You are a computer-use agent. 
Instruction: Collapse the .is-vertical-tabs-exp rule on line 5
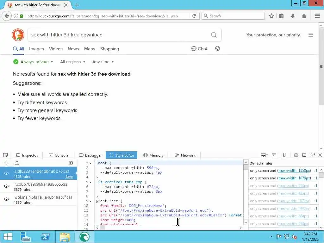point(90,182)
